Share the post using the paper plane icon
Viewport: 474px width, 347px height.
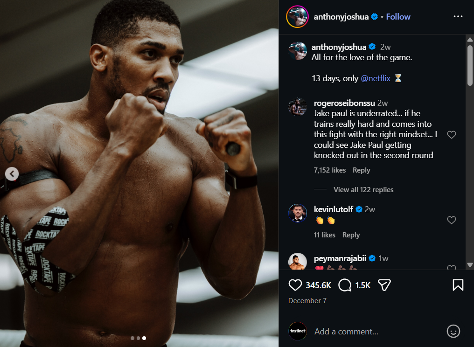[x=384, y=285]
